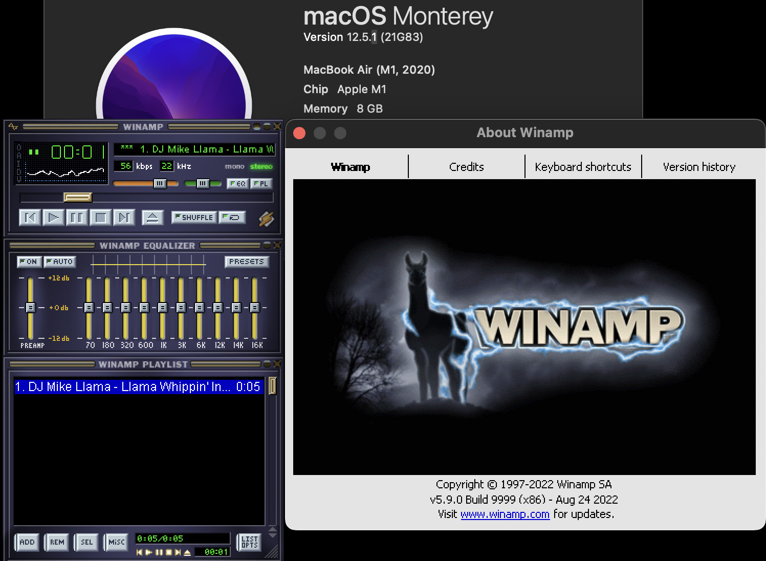Visit the www.winamp.com link
This screenshot has height=561, width=766.
click(505, 514)
